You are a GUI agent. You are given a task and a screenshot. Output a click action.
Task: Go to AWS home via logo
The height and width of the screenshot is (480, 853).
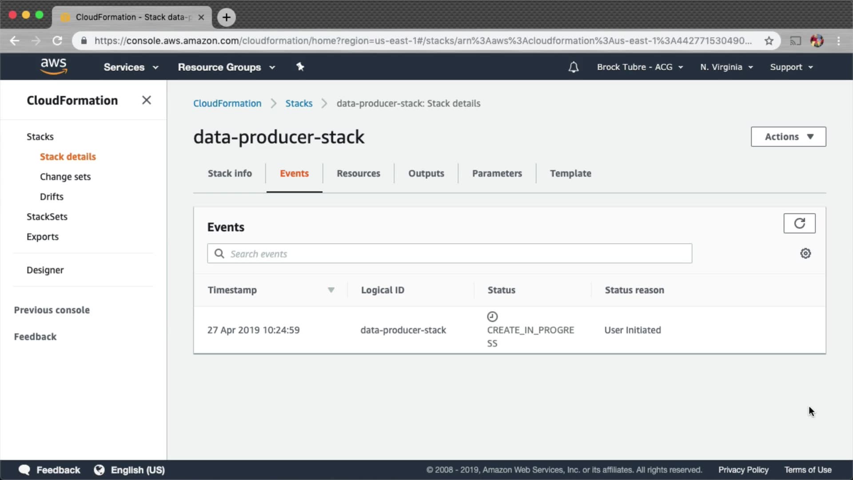click(53, 66)
